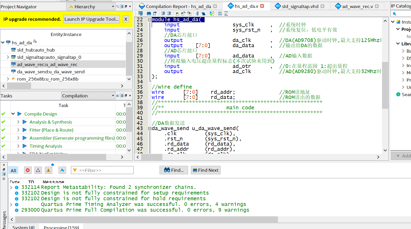The height and width of the screenshot is (229, 411).
Task: Expand the Assembler task row
Action: (x=18, y=138)
